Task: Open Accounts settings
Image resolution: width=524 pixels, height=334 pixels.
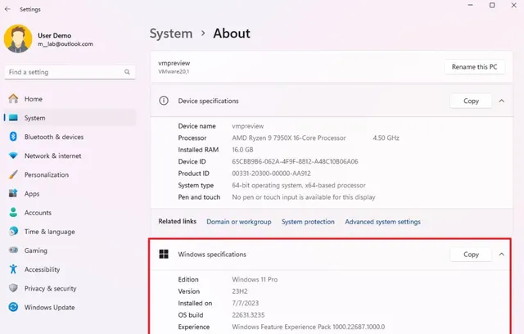Action: pyautogui.click(x=70, y=213)
